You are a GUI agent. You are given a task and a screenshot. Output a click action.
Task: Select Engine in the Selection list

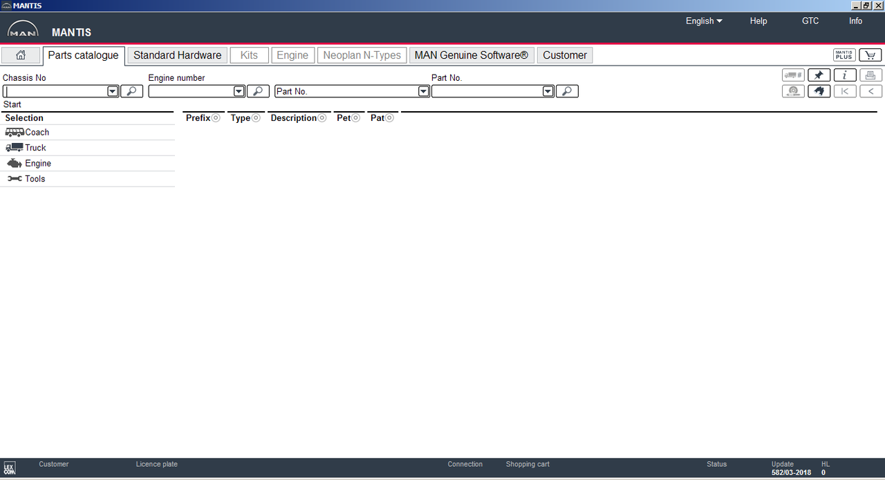click(x=87, y=164)
